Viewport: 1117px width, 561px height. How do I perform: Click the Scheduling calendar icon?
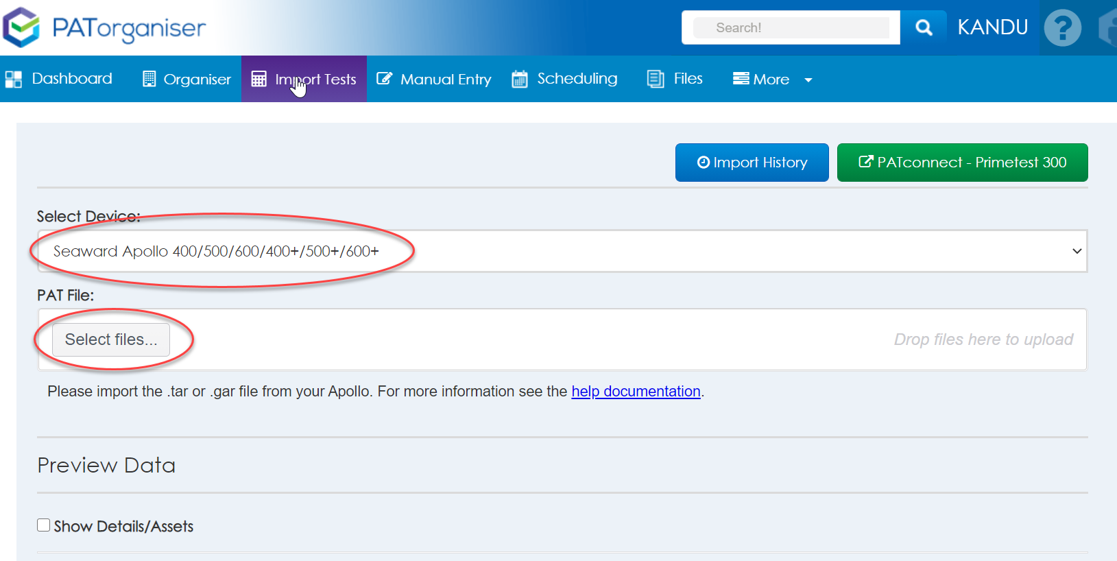tap(520, 79)
